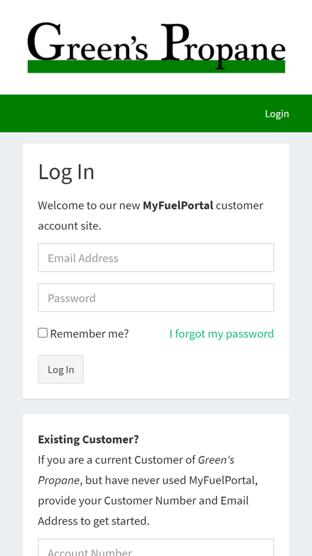Focus the Account Number field
The height and width of the screenshot is (556, 312).
(156, 547)
